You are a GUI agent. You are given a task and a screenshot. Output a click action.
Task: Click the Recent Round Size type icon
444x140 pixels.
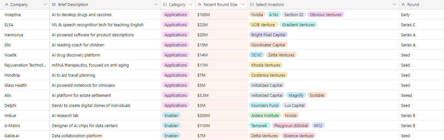tap(200, 5)
